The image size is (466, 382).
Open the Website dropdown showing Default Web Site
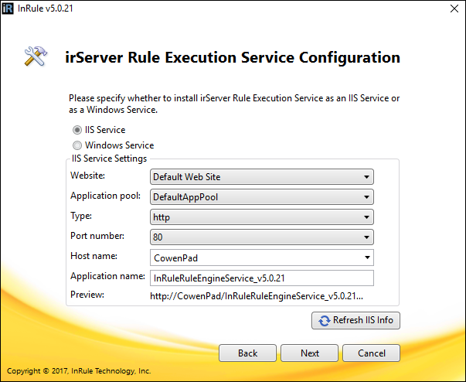[x=262, y=177]
